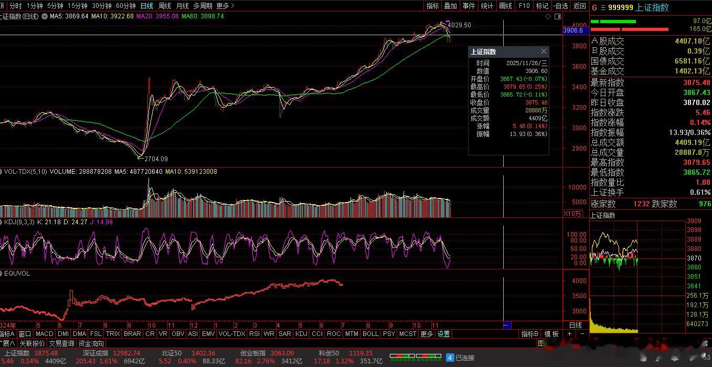712x367 pixels.
Task: Click 创业板指 in the status bar
Action: (253, 353)
